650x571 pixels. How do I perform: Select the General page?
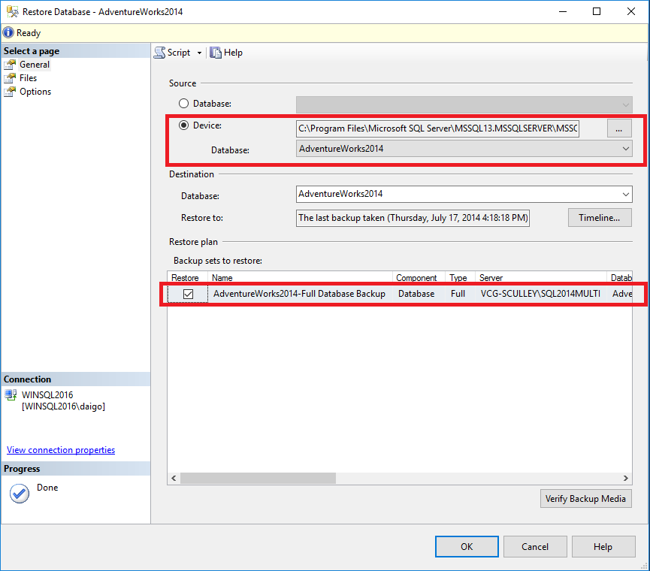click(35, 65)
